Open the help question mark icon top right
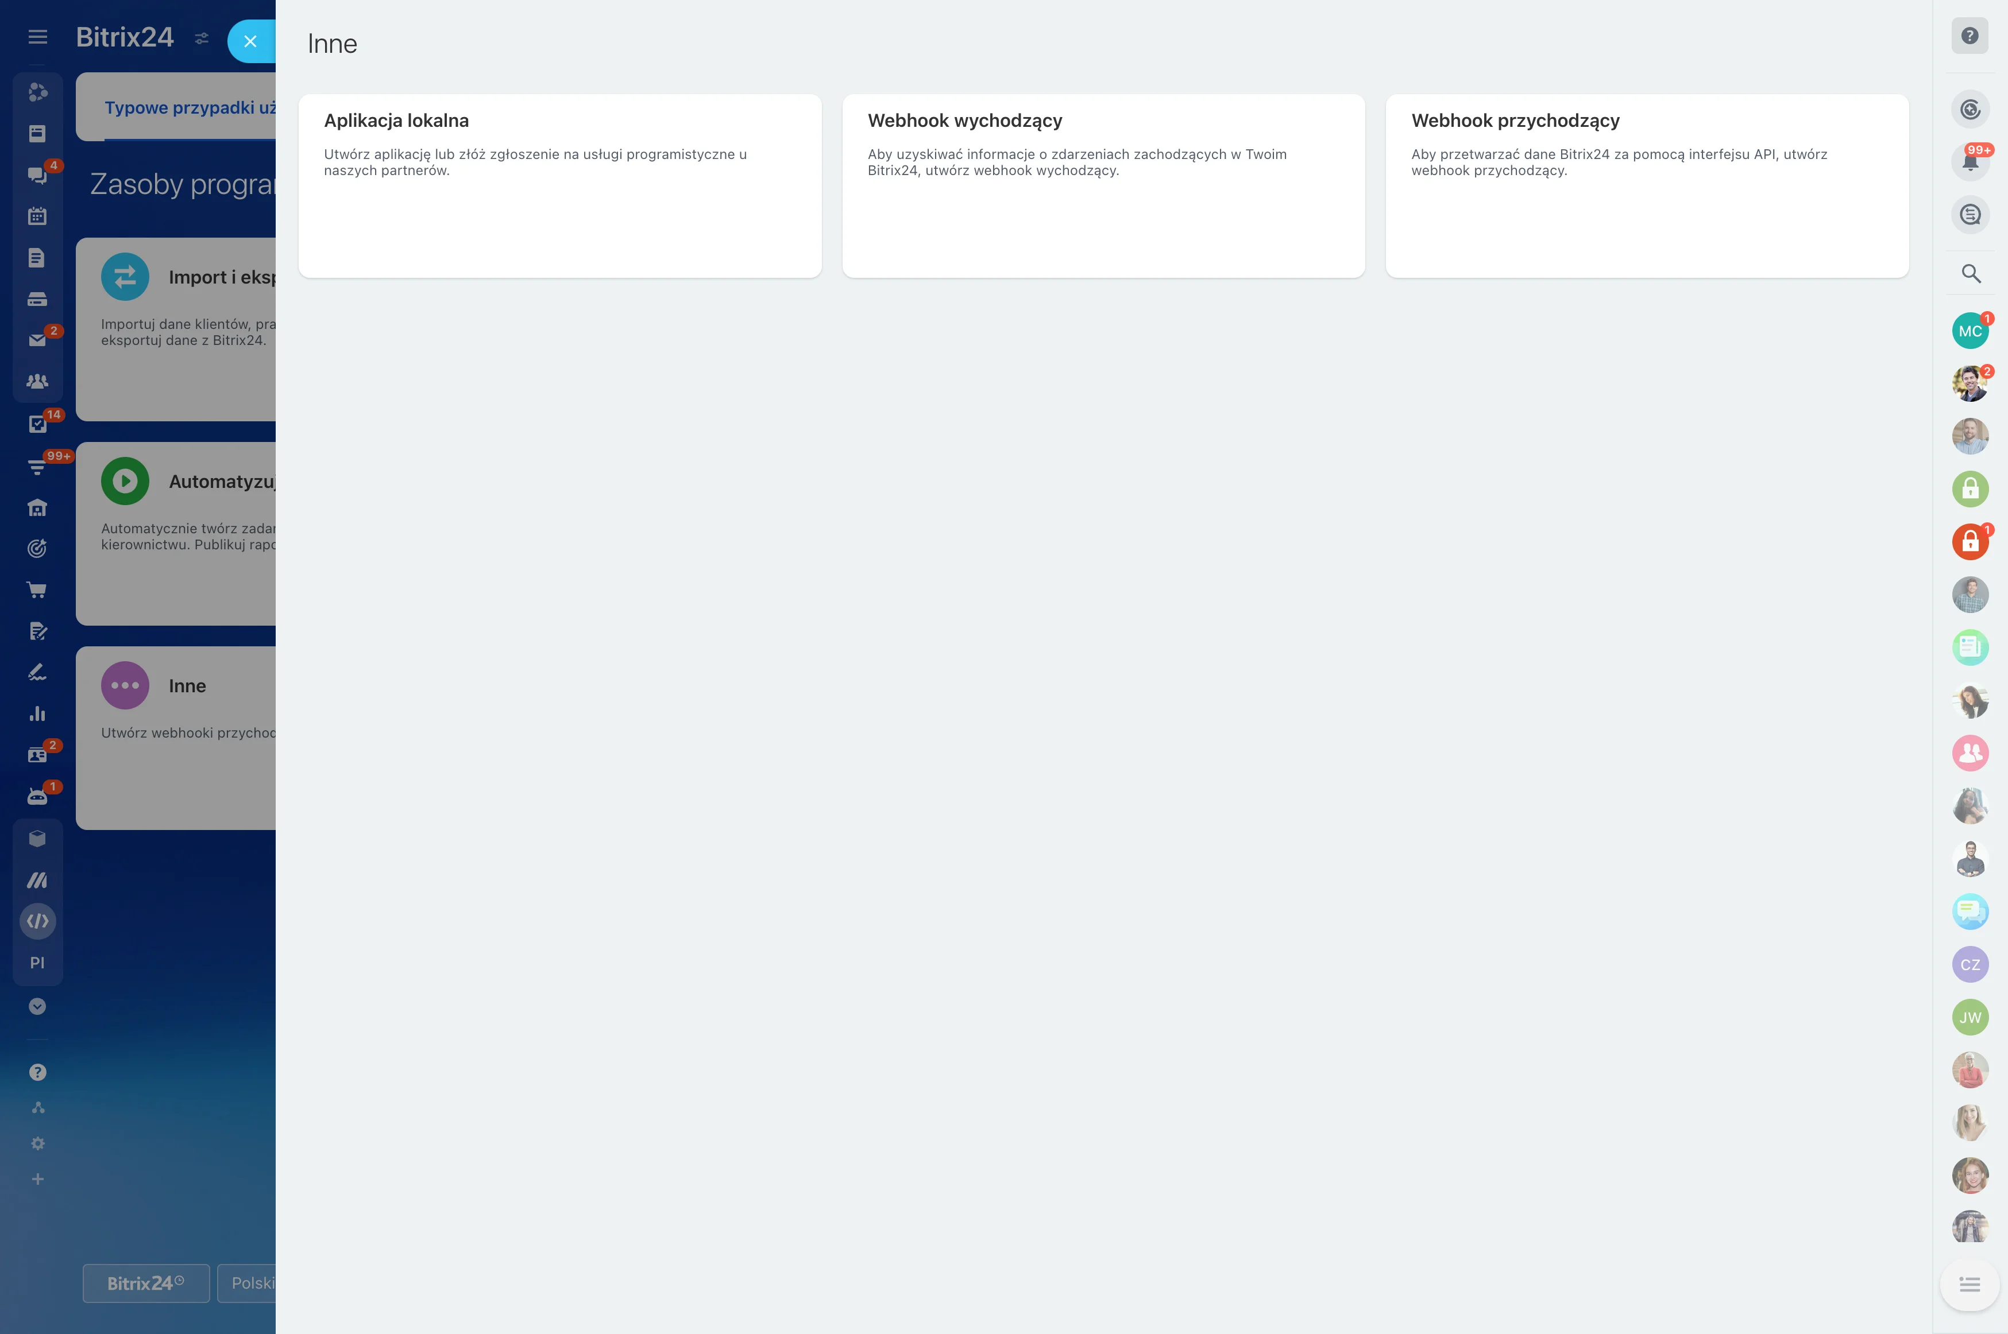 [1970, 36]
